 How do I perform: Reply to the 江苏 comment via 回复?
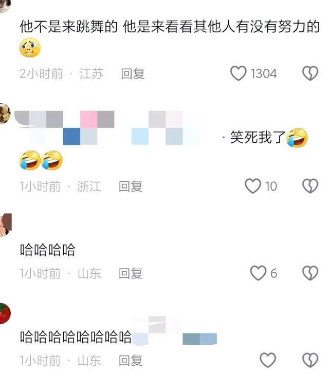pyautogui.click(x=133, y=73)
